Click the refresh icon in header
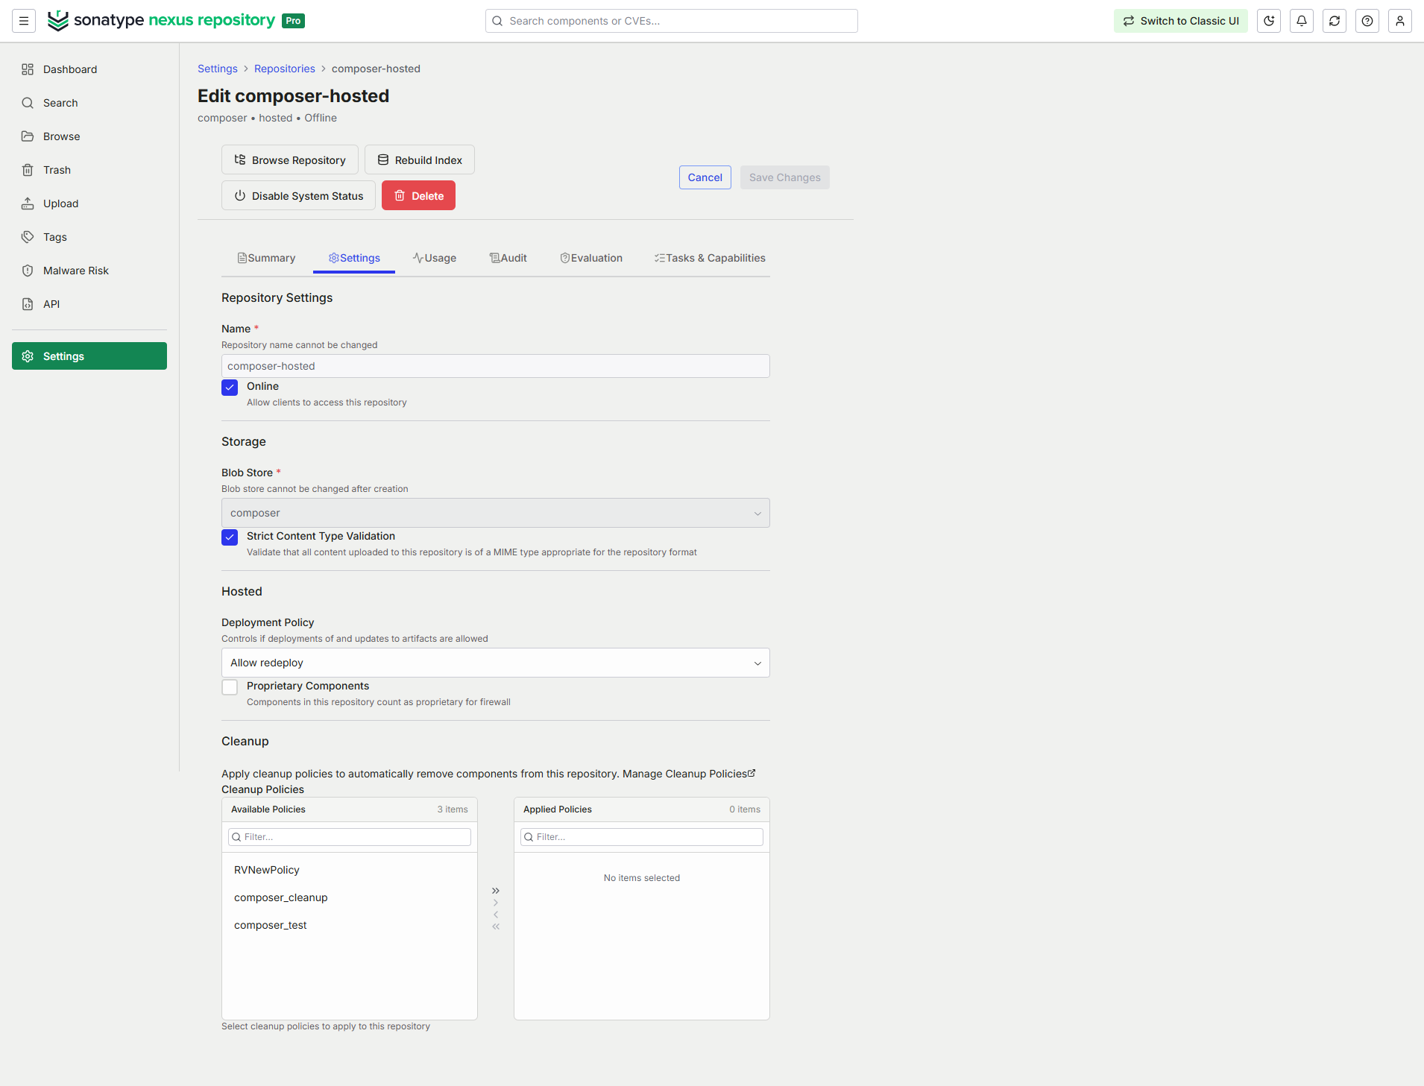 pos(1335,21)
